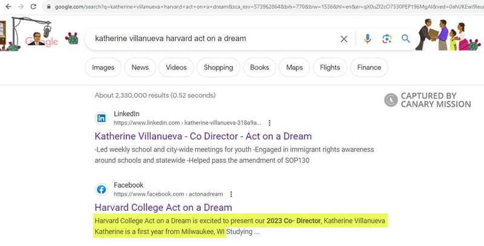Image resolution: width=484 pixels, height=246 pixels.
Task: Click the facebook.com actonadream URL text
Action: (168, 194)
